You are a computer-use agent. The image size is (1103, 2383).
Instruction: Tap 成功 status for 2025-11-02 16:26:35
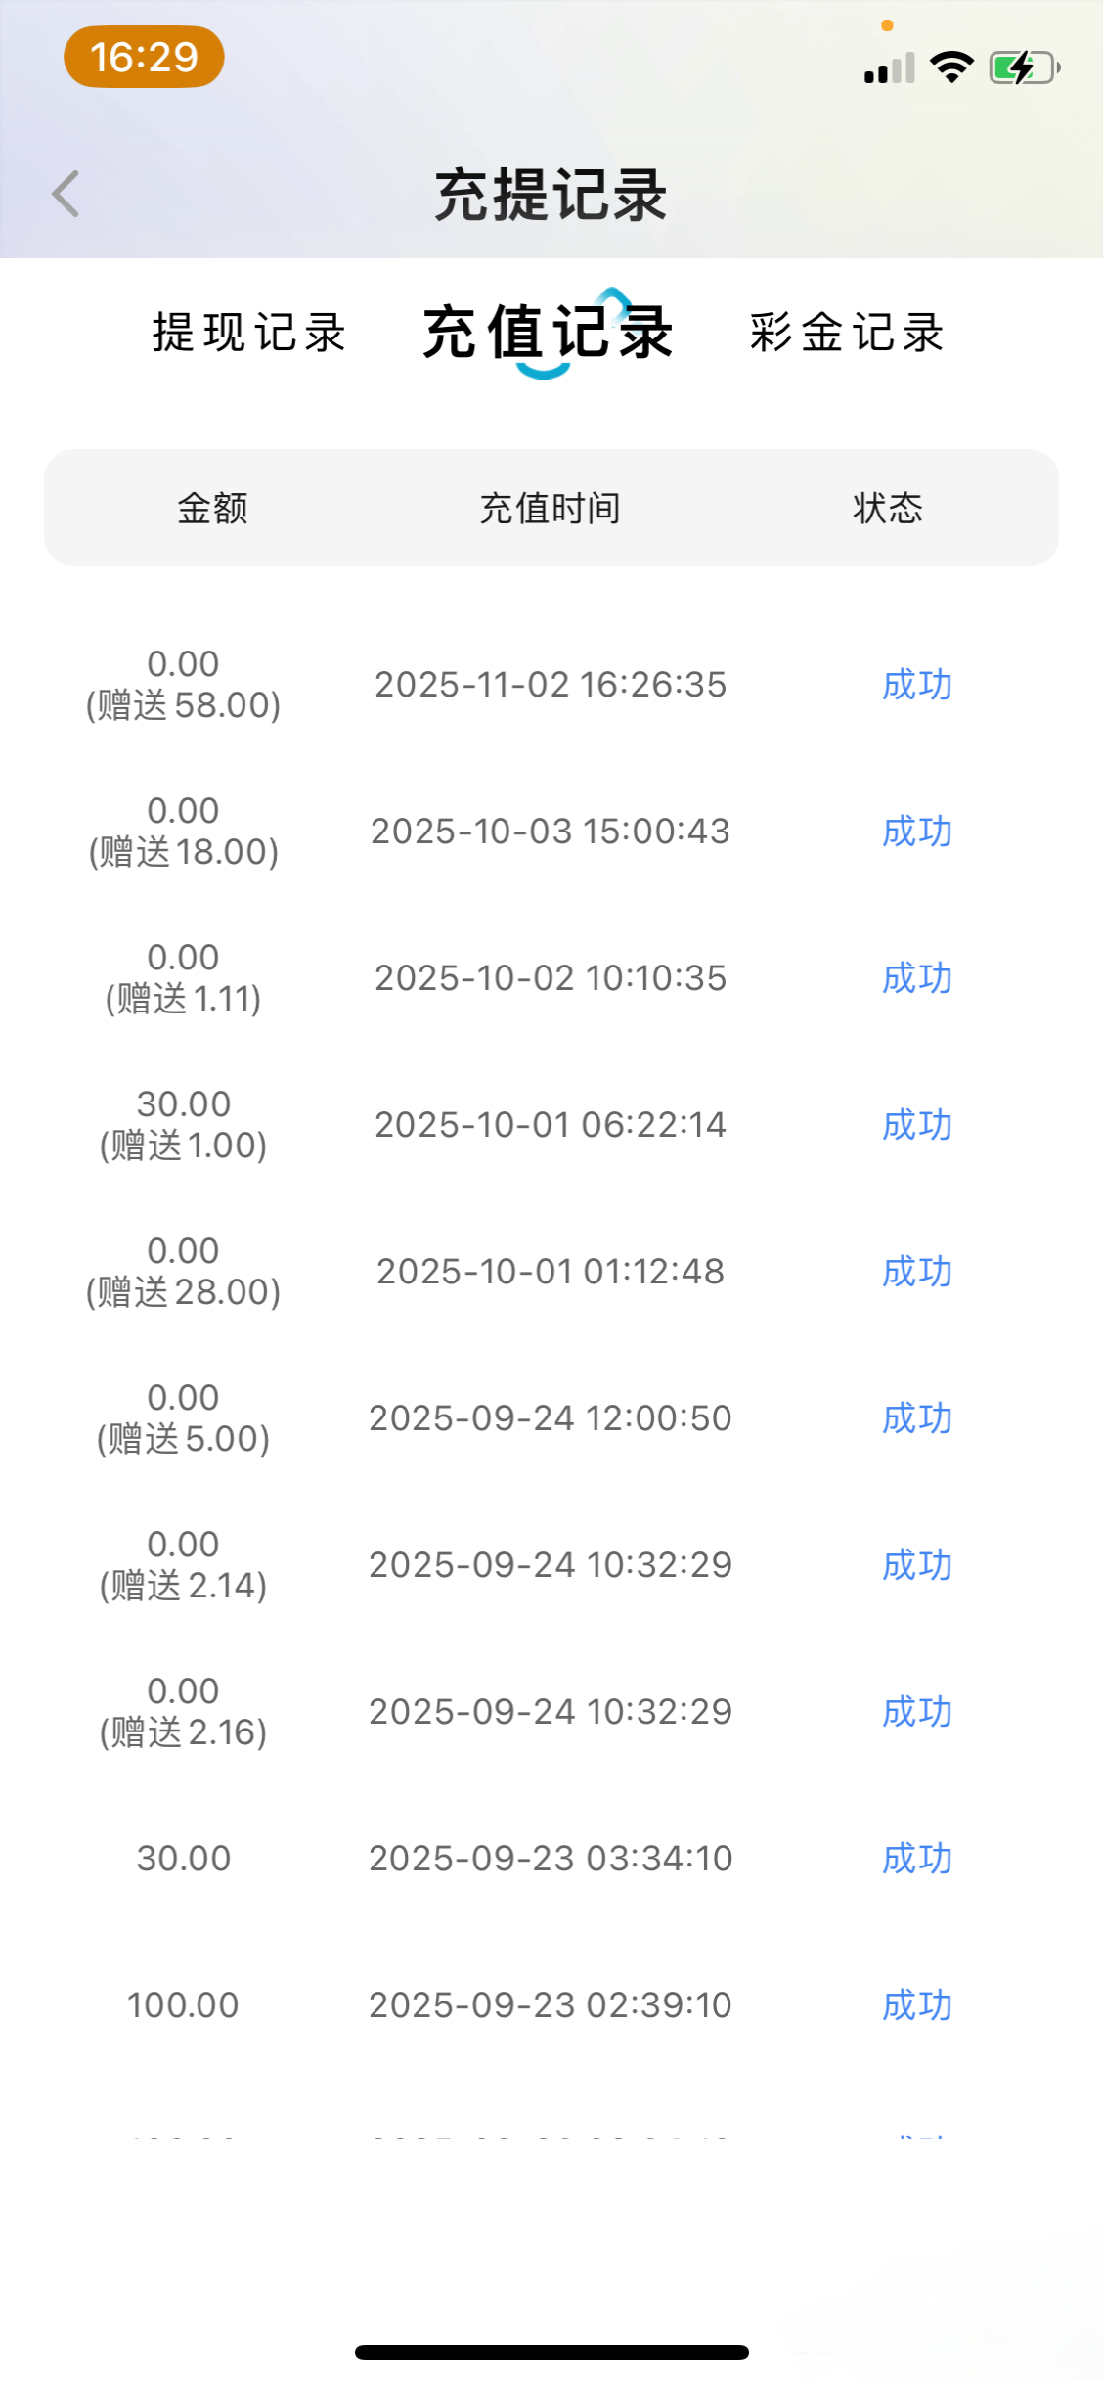916,685
